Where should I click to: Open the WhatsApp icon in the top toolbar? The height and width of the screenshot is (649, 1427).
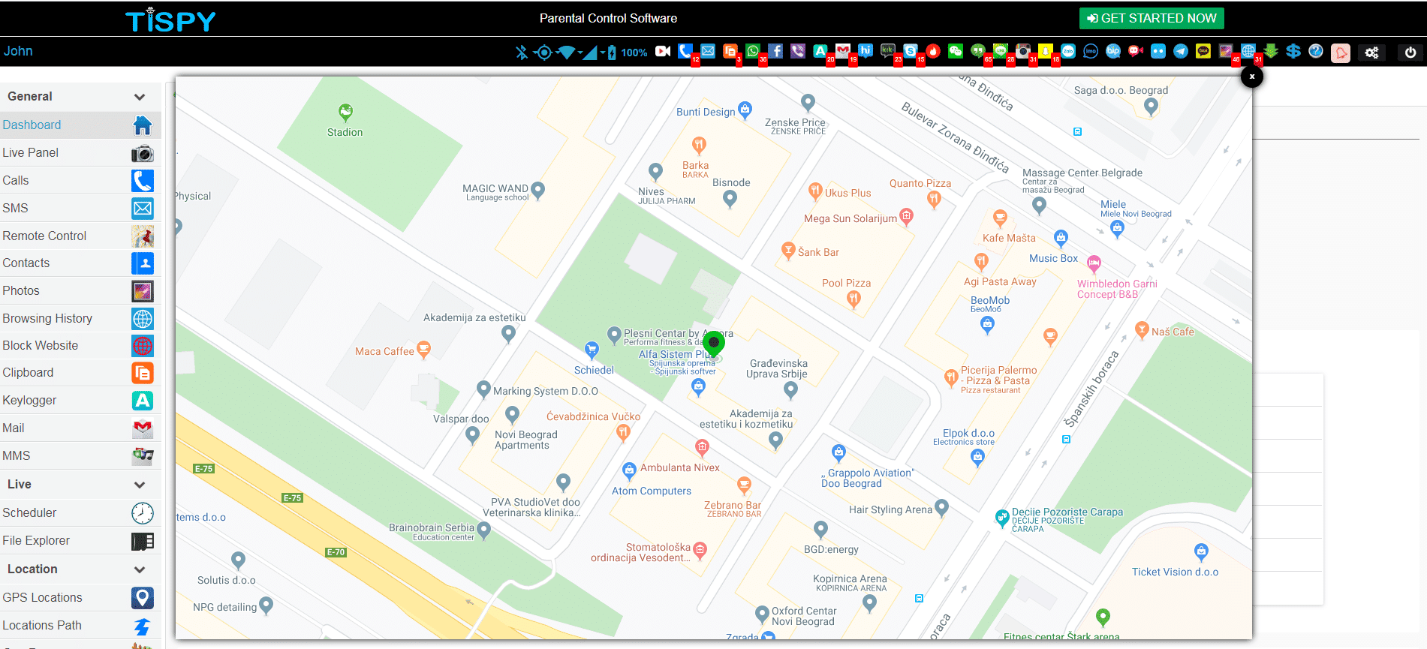pyautogui.click(x=753, y=51)
